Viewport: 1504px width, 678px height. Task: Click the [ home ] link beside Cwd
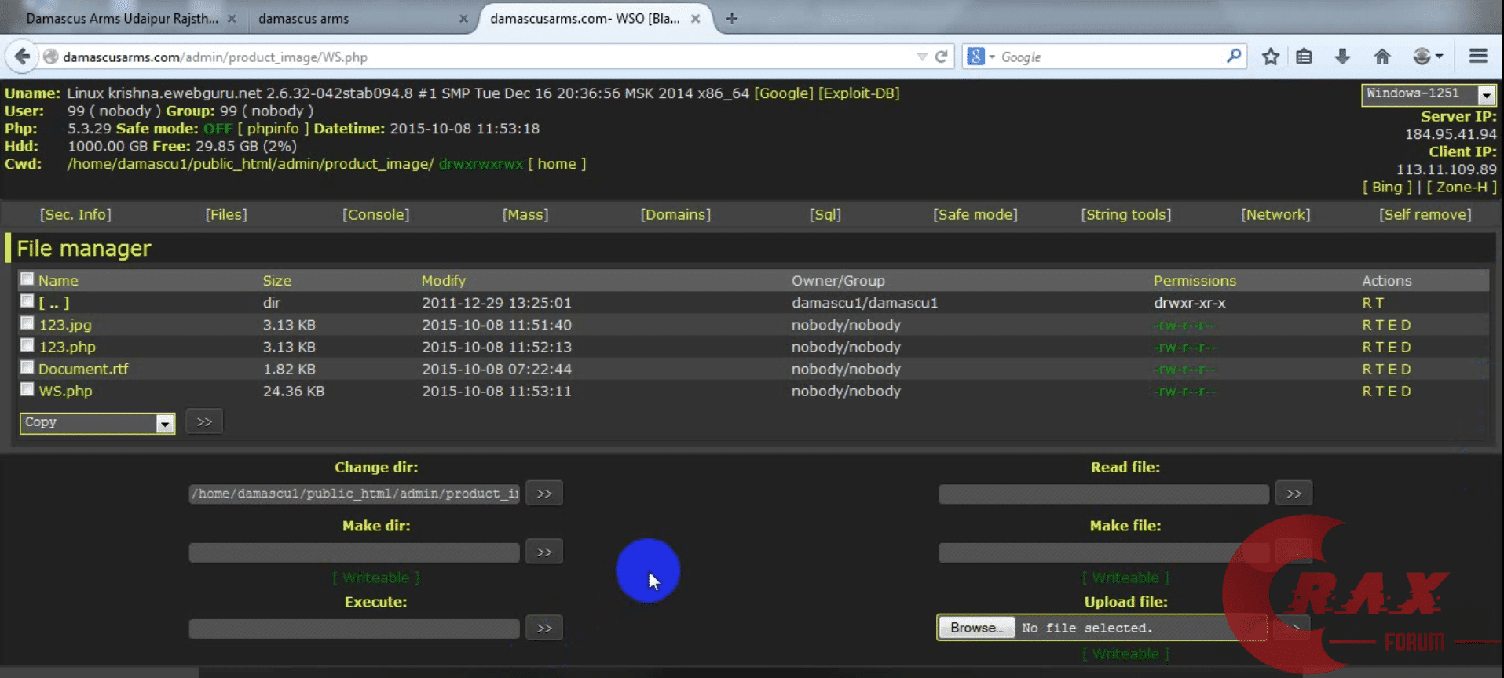557,163
